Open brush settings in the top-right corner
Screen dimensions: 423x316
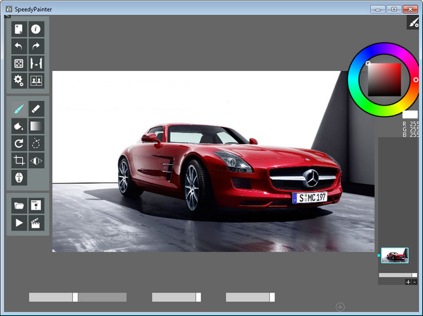pyautogui.click(x=413, y=23)
